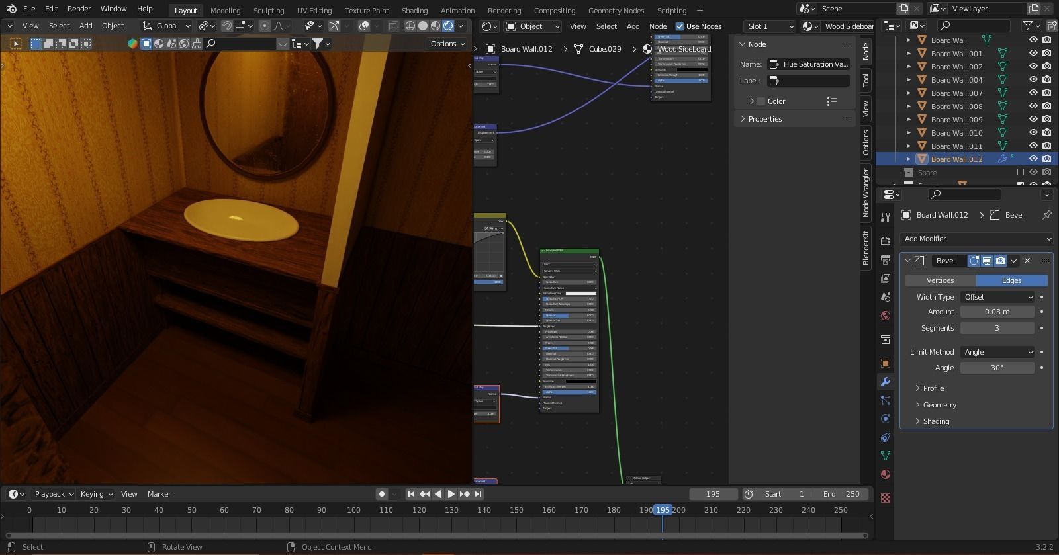Open the Particles properties tab

886,400
